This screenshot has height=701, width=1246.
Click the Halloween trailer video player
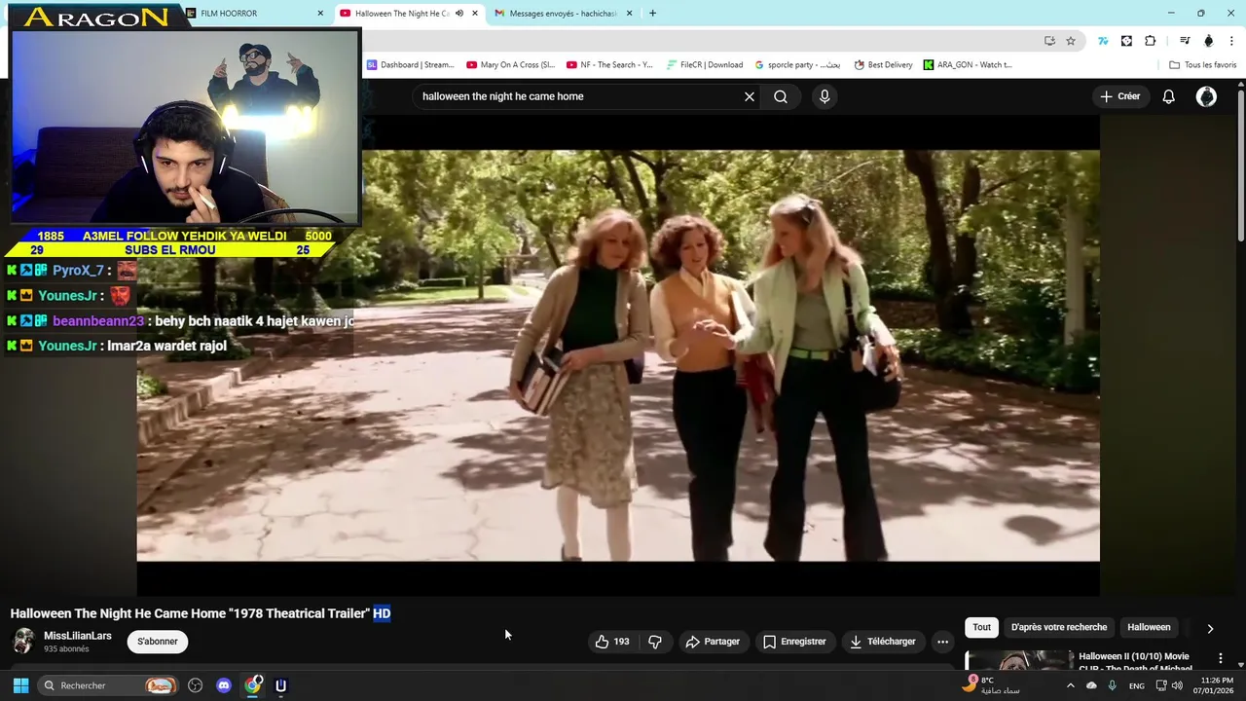pyautogui.click(x=618, y=355)
